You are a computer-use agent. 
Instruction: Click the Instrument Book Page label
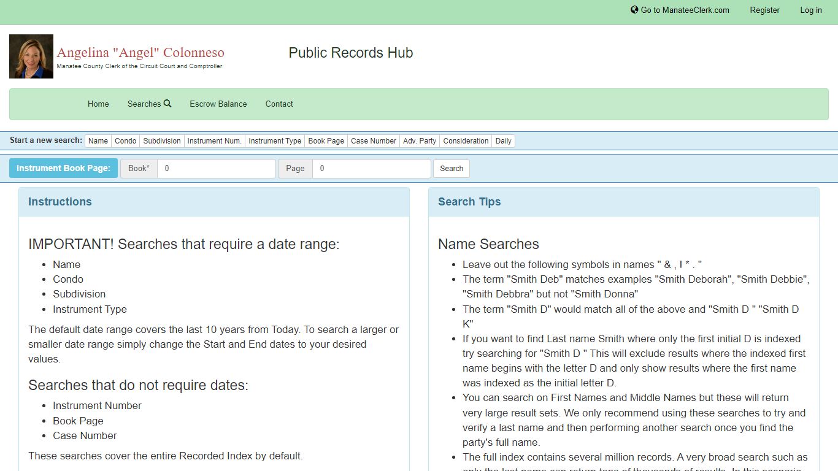(63, 168)
